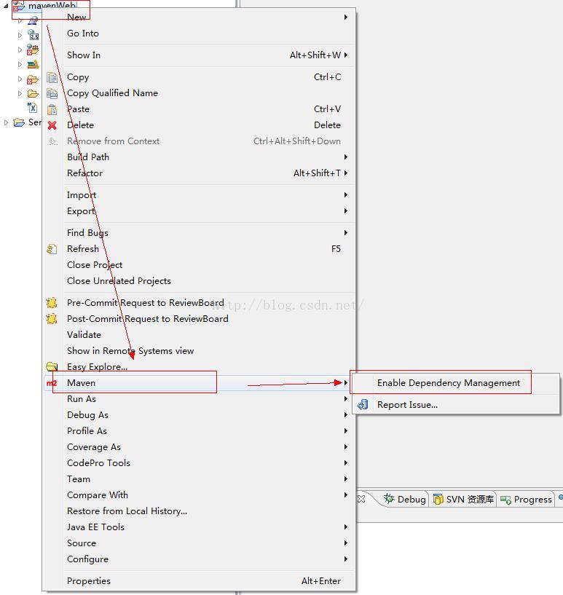Click the Report Issue icon
Screen dimensions: 563x595
click(363, 405)
